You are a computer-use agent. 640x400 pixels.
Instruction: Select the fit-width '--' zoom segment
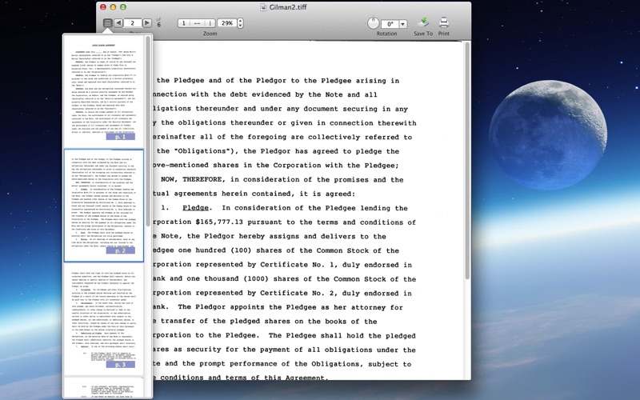coord(197,23)
